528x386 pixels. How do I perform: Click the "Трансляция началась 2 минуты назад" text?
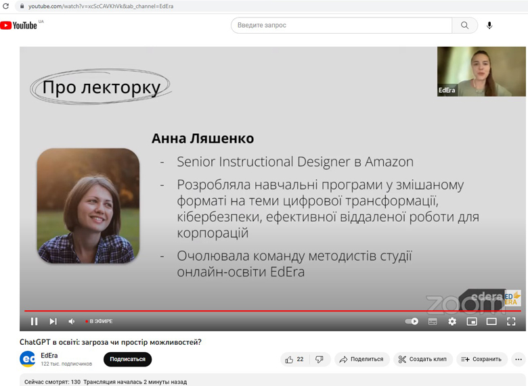pyautogui.click(x=135, y=382)
